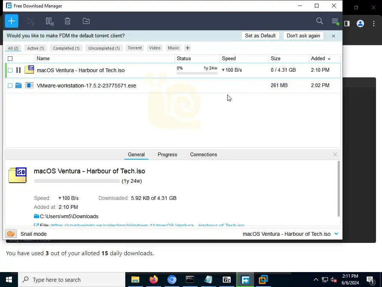This screenshot has height=287, width=382.
Task: Click the 261 MB size cell
Action: [279, 86]
